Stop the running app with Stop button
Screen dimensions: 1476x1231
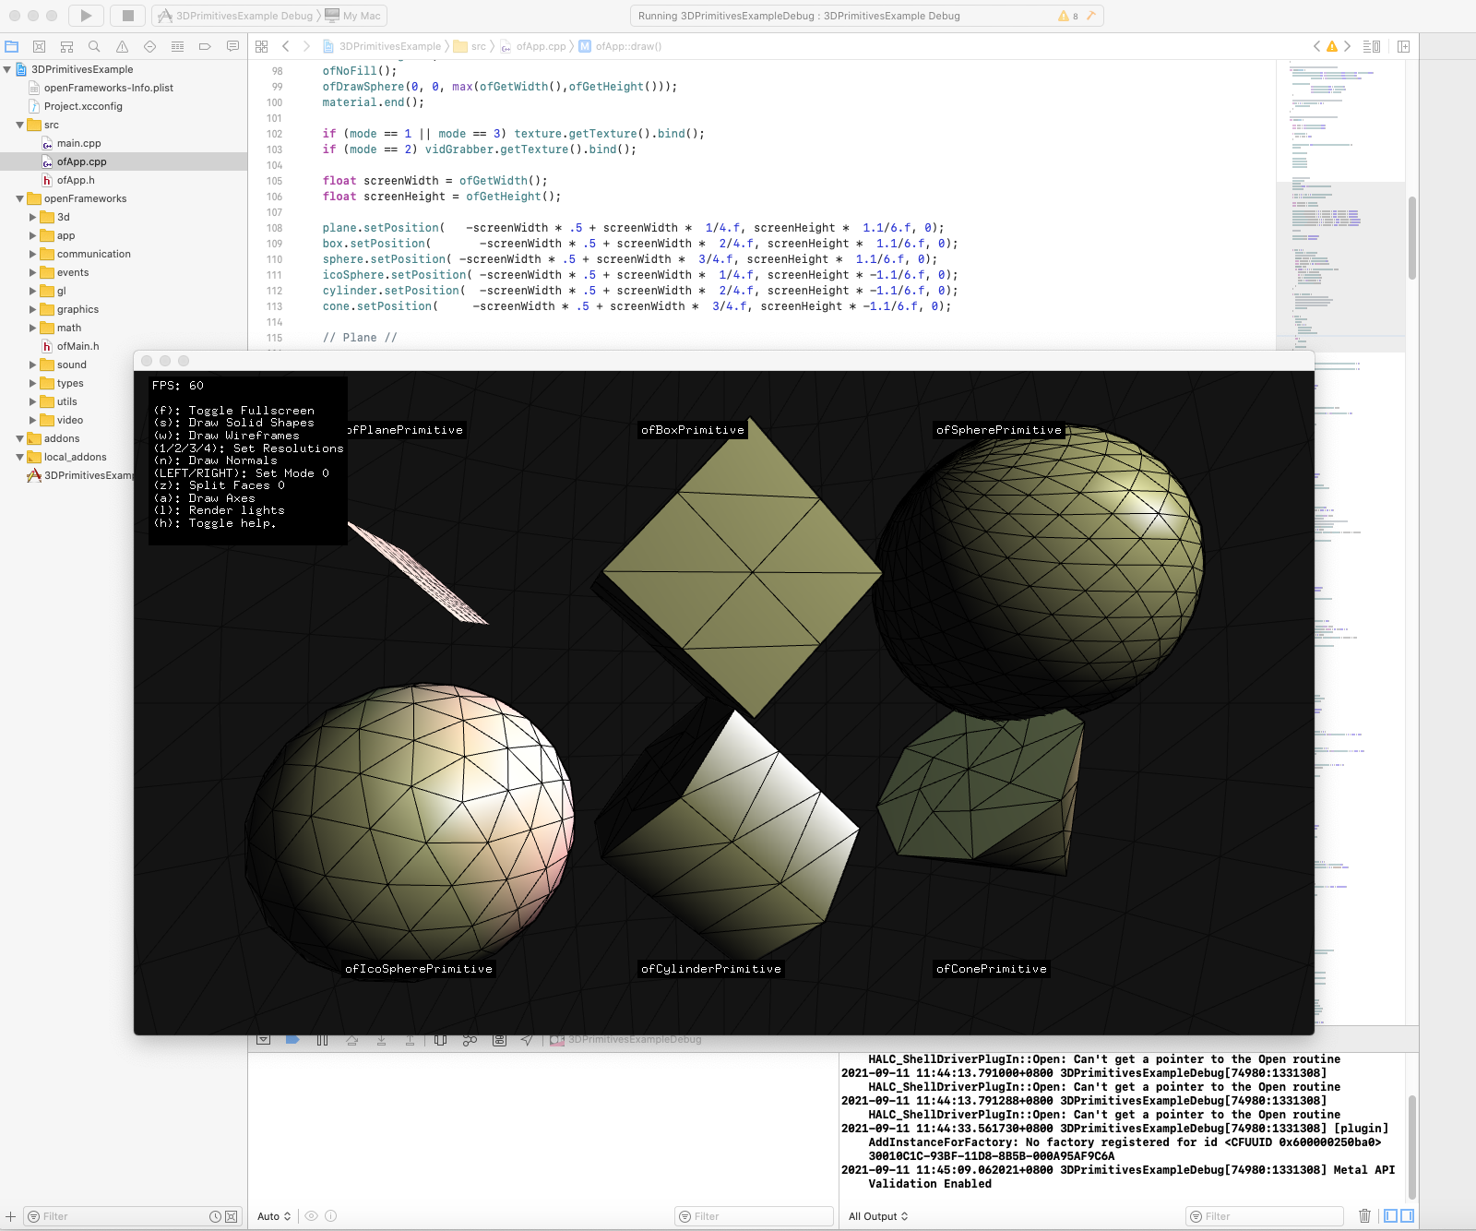(128, 16)
